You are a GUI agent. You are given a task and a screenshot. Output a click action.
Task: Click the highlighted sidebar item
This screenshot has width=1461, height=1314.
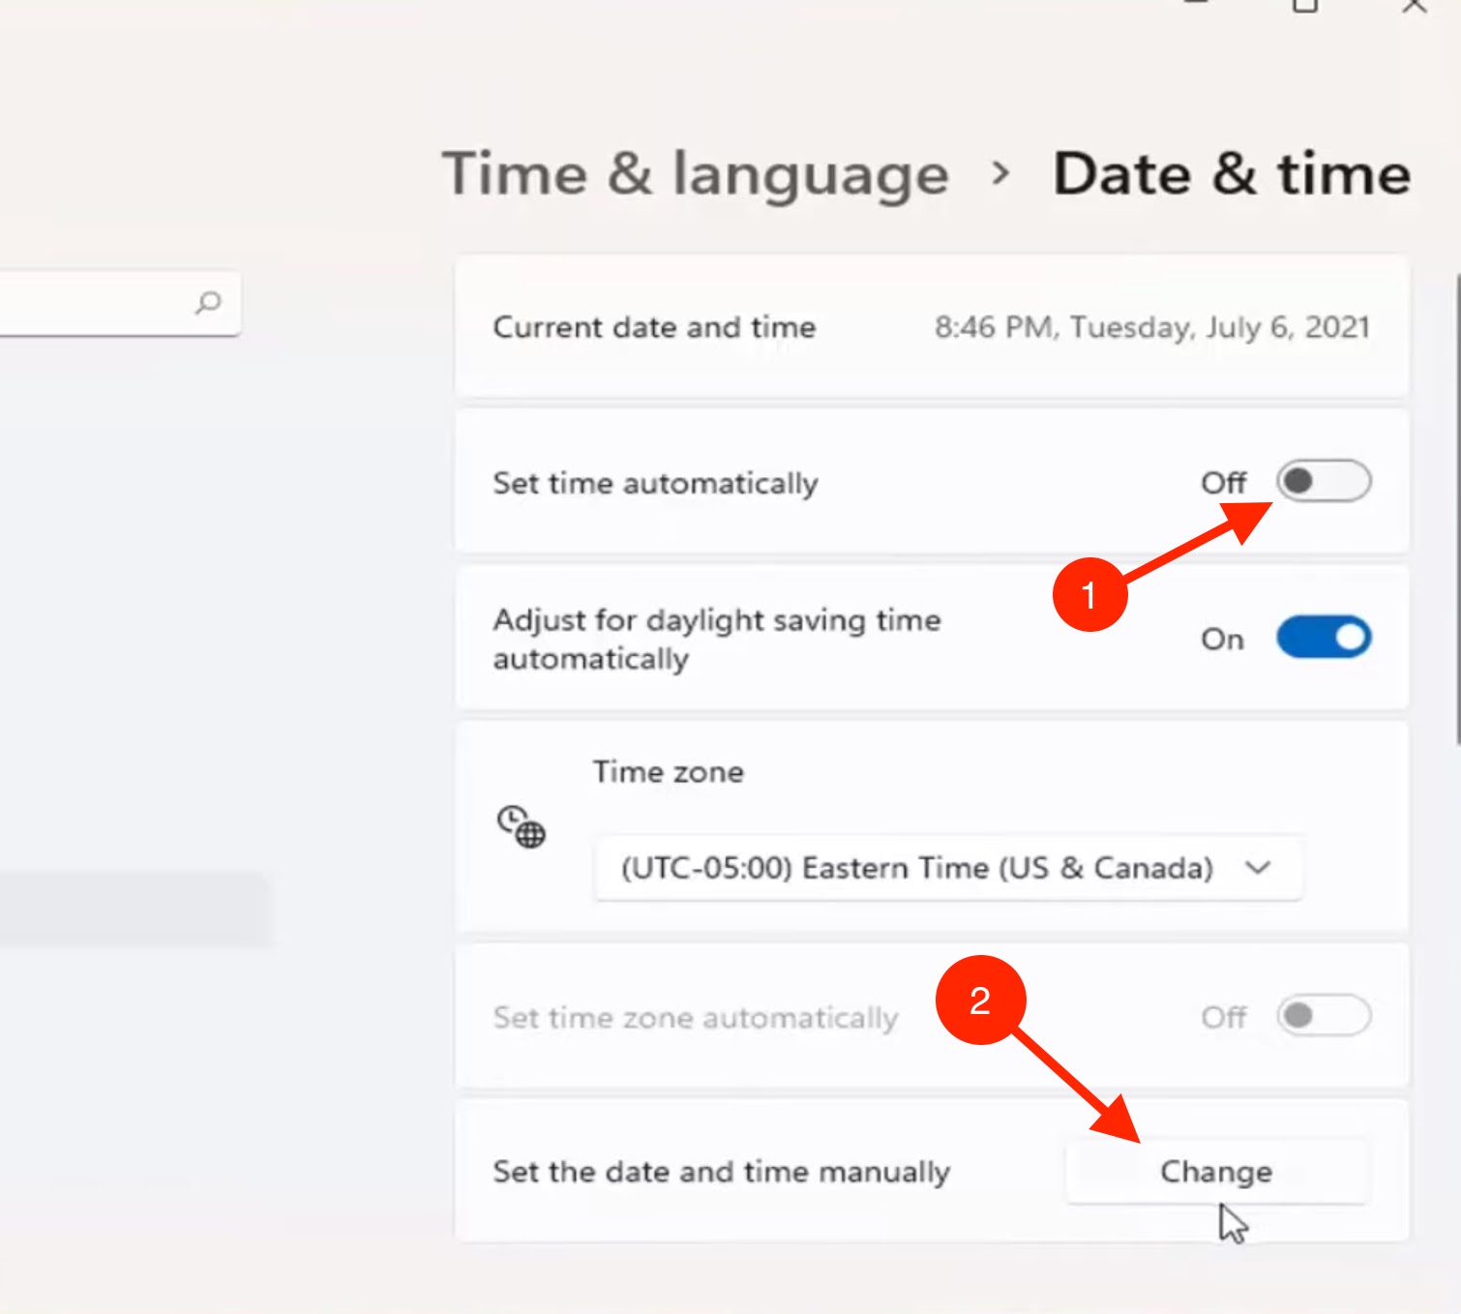[x=134, y=910]
